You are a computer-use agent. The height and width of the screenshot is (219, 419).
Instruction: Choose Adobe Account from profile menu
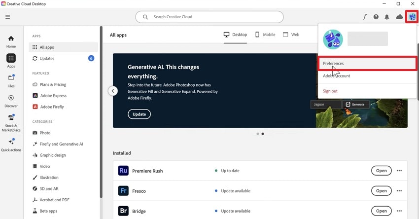click(x=367, y=76)
